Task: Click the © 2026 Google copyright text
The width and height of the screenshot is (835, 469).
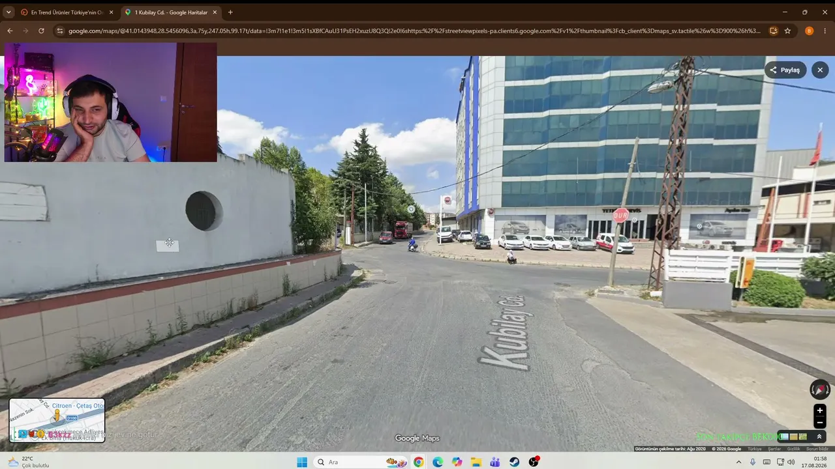Action: 727,449
